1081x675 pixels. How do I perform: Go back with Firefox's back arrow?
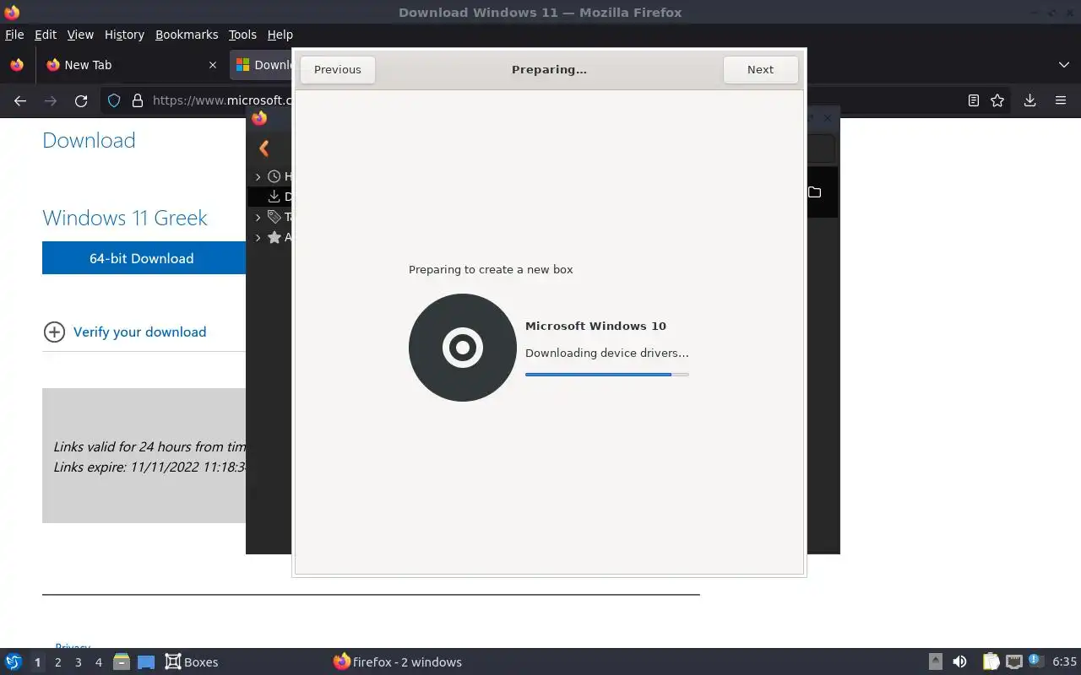click(x=20, y=100)
